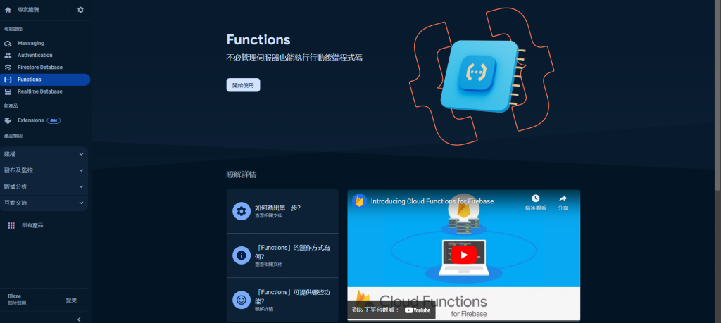
Task: Click the home icon in sidebar
Action: [x=8, y=10]
